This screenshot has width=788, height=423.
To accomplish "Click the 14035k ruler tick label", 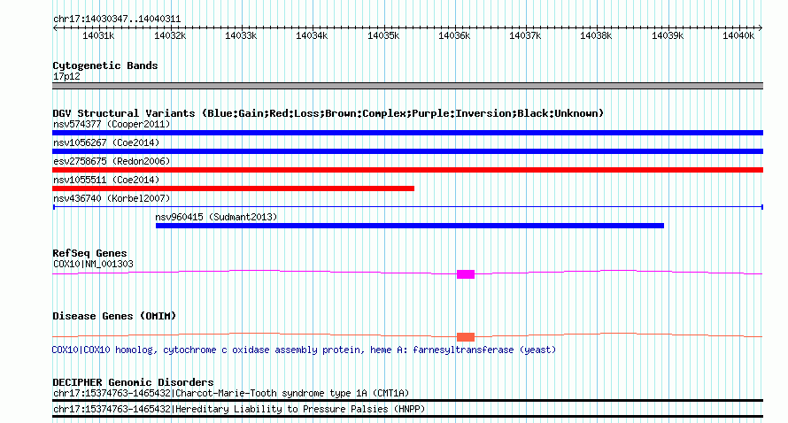I will [x=383, y=35].
